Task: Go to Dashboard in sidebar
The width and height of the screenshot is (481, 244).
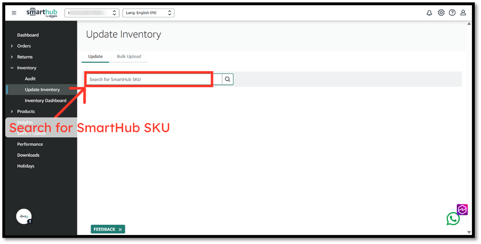Action: (28, 35)
